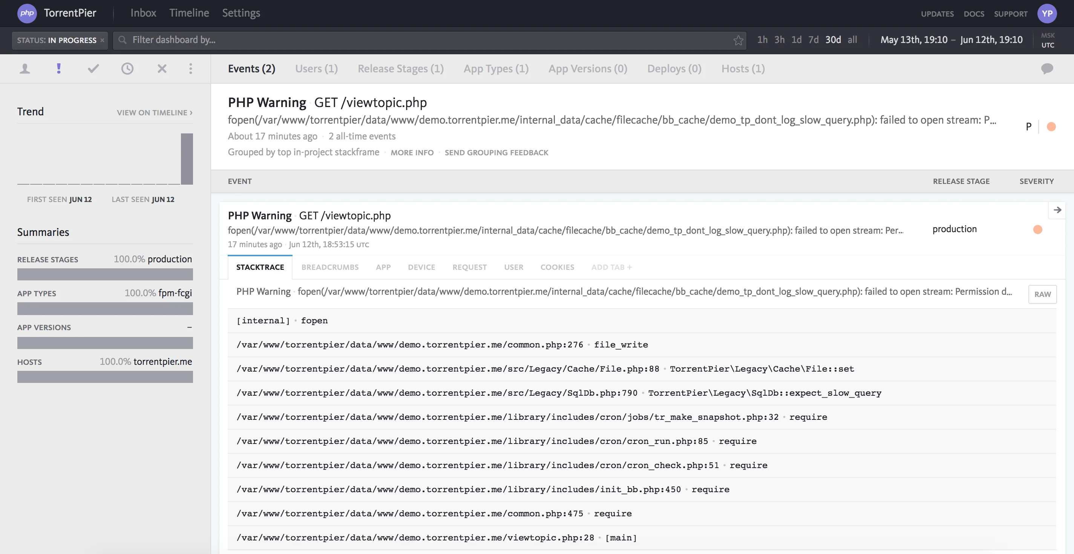Open event detail arrow icon

click(1057, 210)
